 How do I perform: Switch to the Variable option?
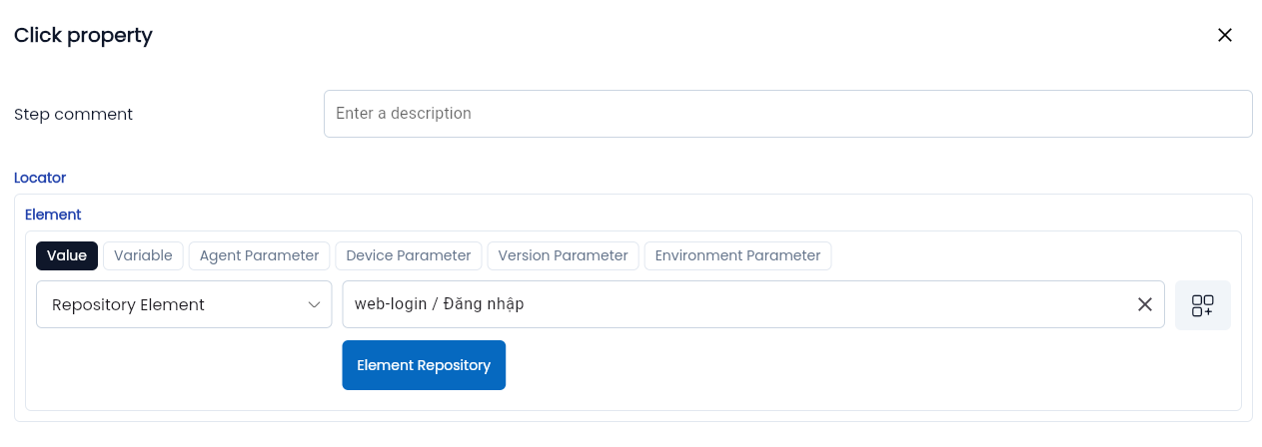[x=143, y=255]
